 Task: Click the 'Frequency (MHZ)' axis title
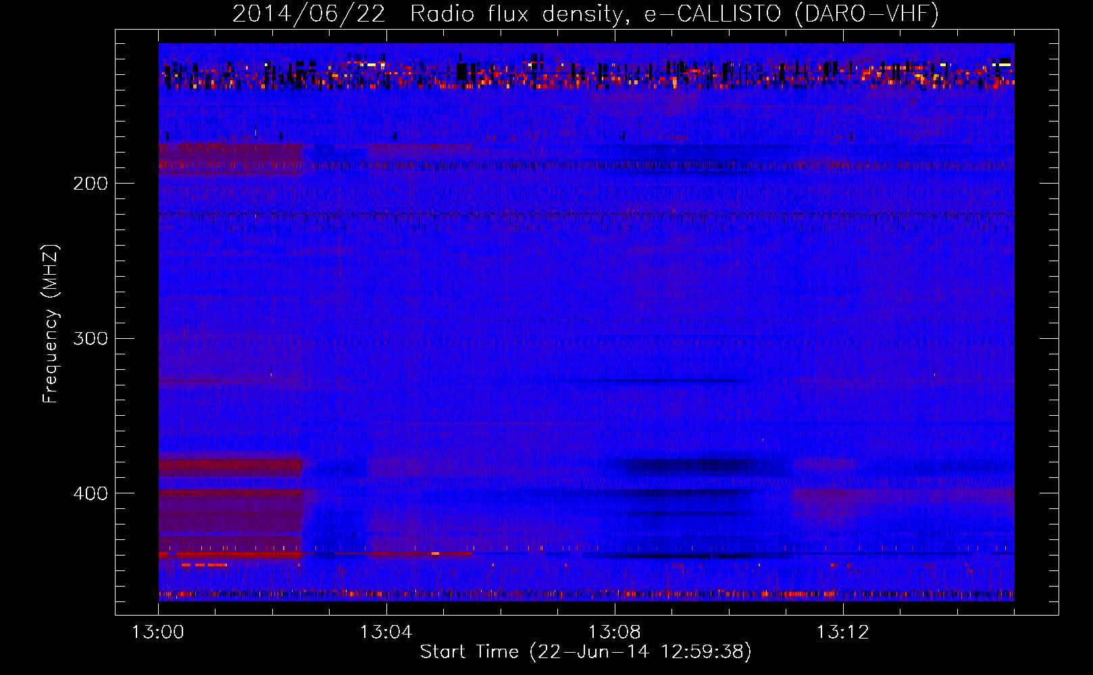[51, 323]
